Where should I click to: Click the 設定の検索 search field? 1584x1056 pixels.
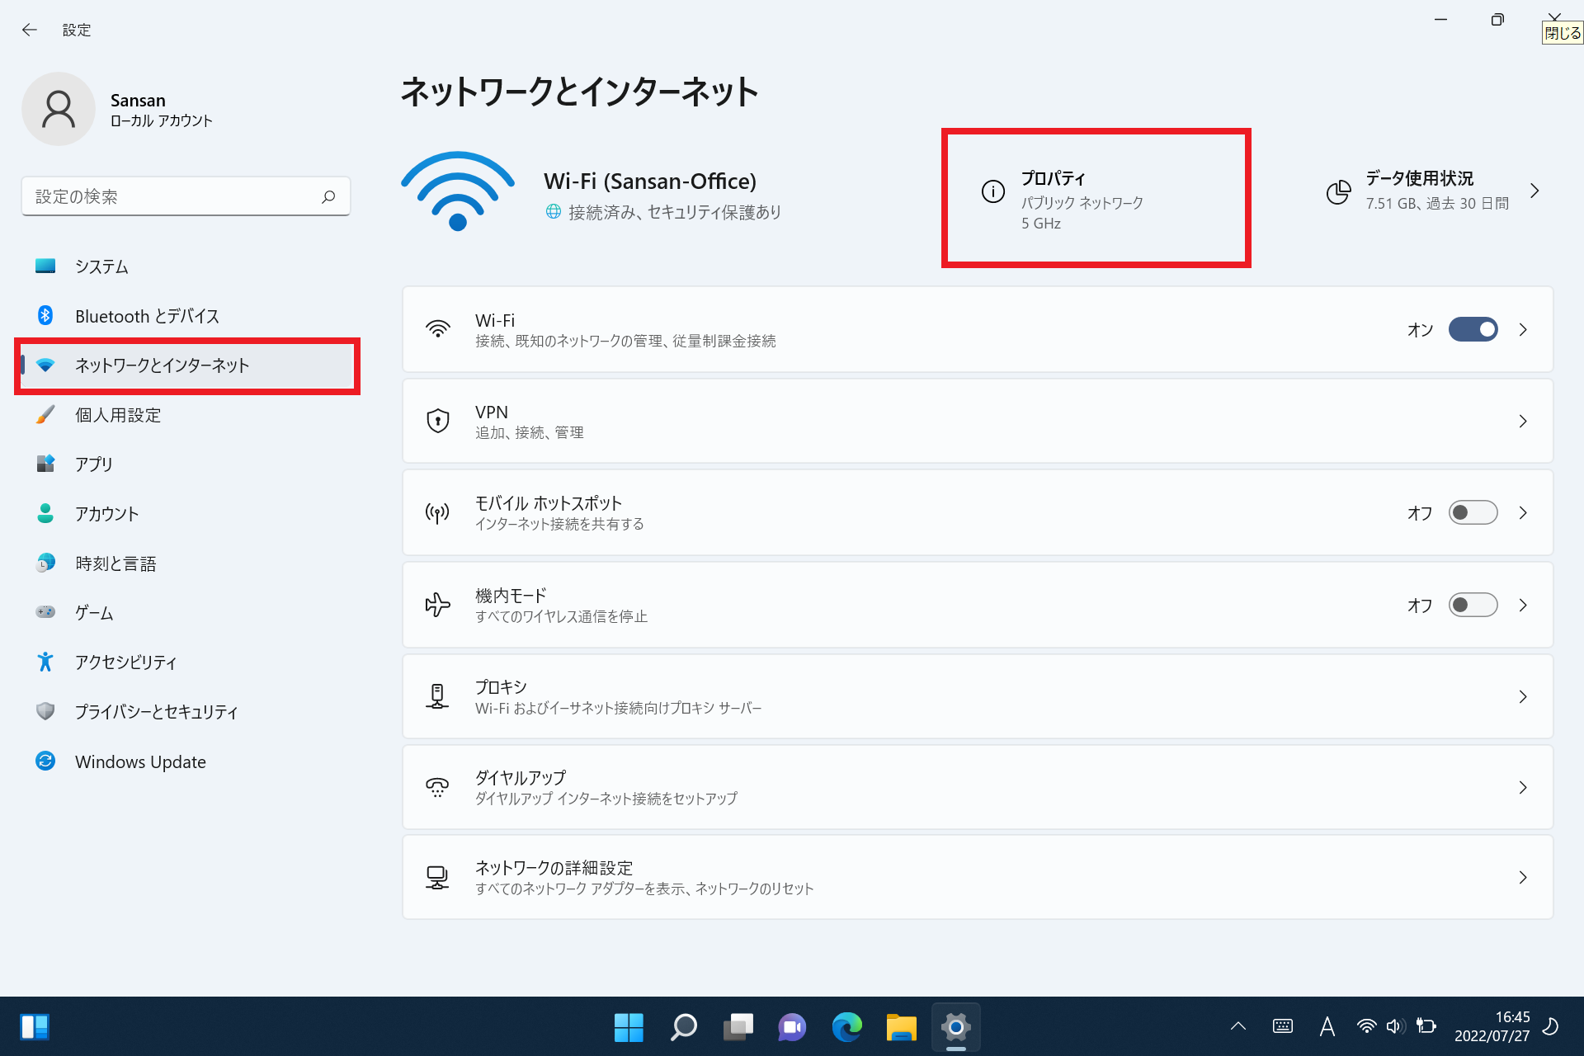tap(186, 196)
